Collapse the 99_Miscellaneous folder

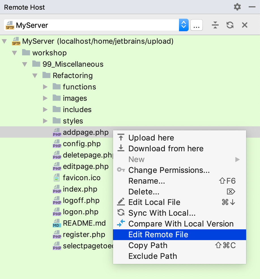point(25,64)
